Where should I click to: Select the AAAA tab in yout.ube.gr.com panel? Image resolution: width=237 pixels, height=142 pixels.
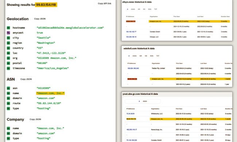(x=145, y=102)
